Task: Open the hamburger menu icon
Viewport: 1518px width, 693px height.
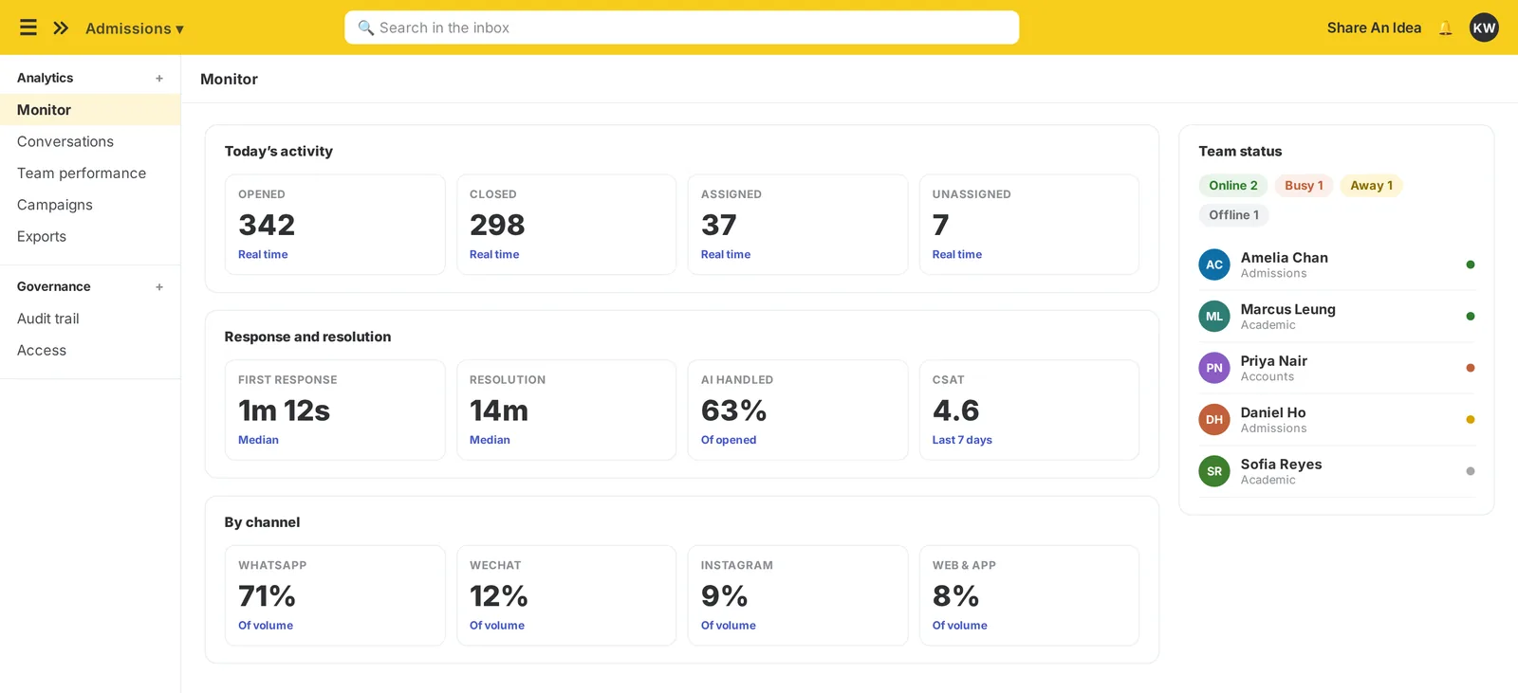Action: point(28,27)
